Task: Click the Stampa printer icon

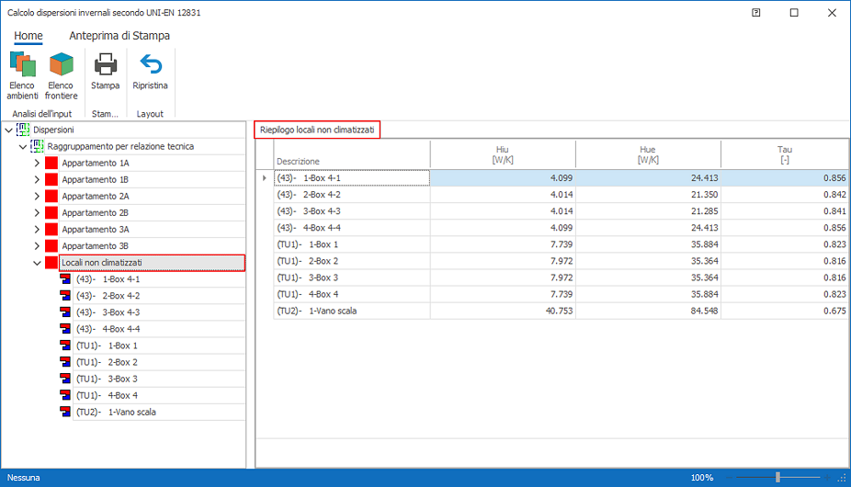Action: pyautogui.click(x=105, y=72)
